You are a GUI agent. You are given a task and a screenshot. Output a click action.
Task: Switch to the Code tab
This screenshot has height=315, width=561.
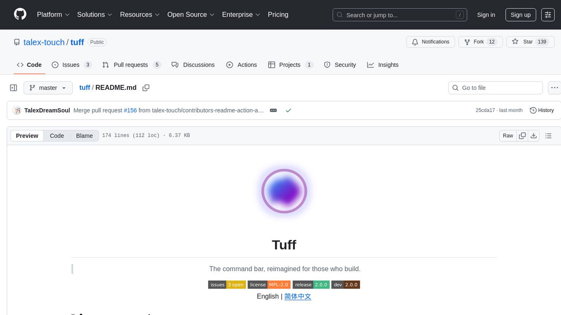(29, 65)
